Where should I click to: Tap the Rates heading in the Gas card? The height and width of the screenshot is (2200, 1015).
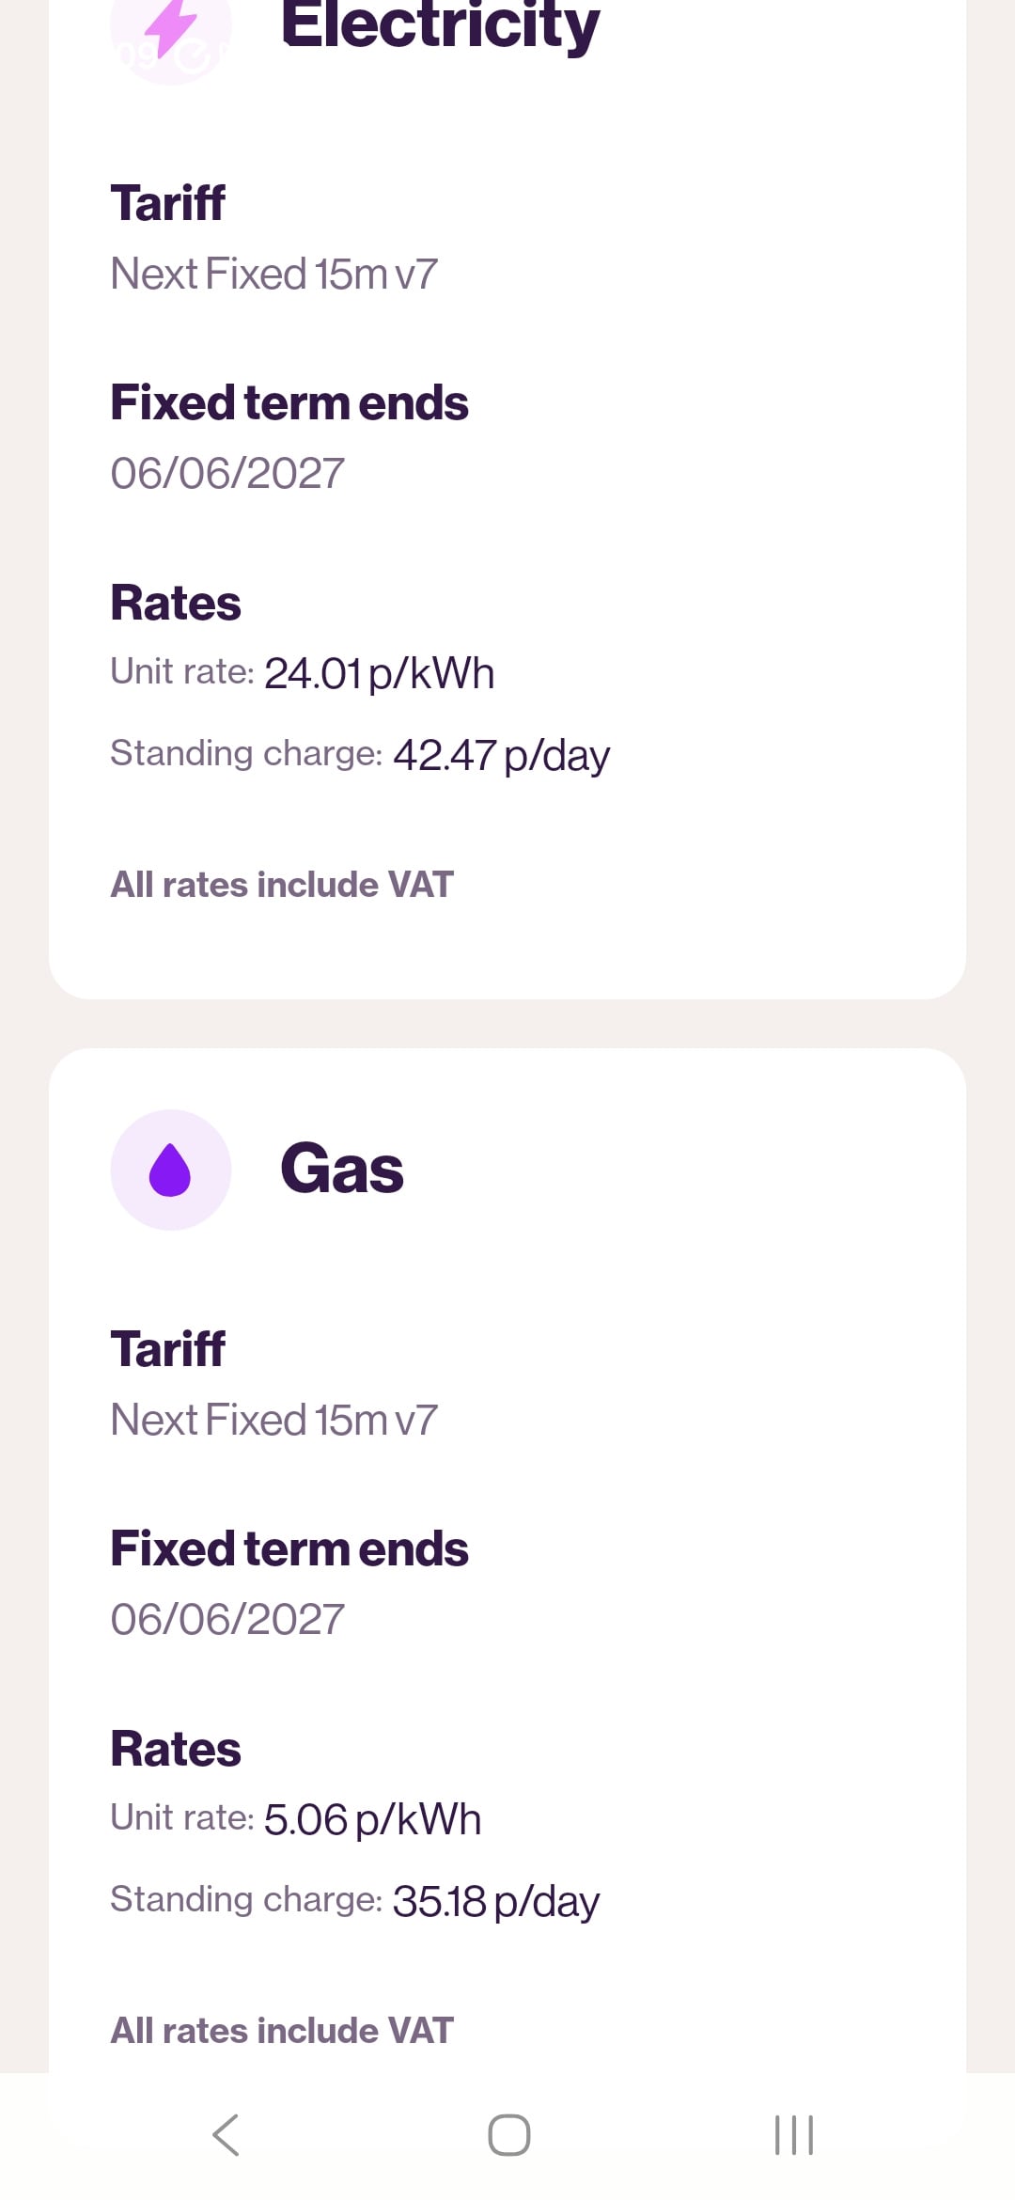tap(176, 1749)
